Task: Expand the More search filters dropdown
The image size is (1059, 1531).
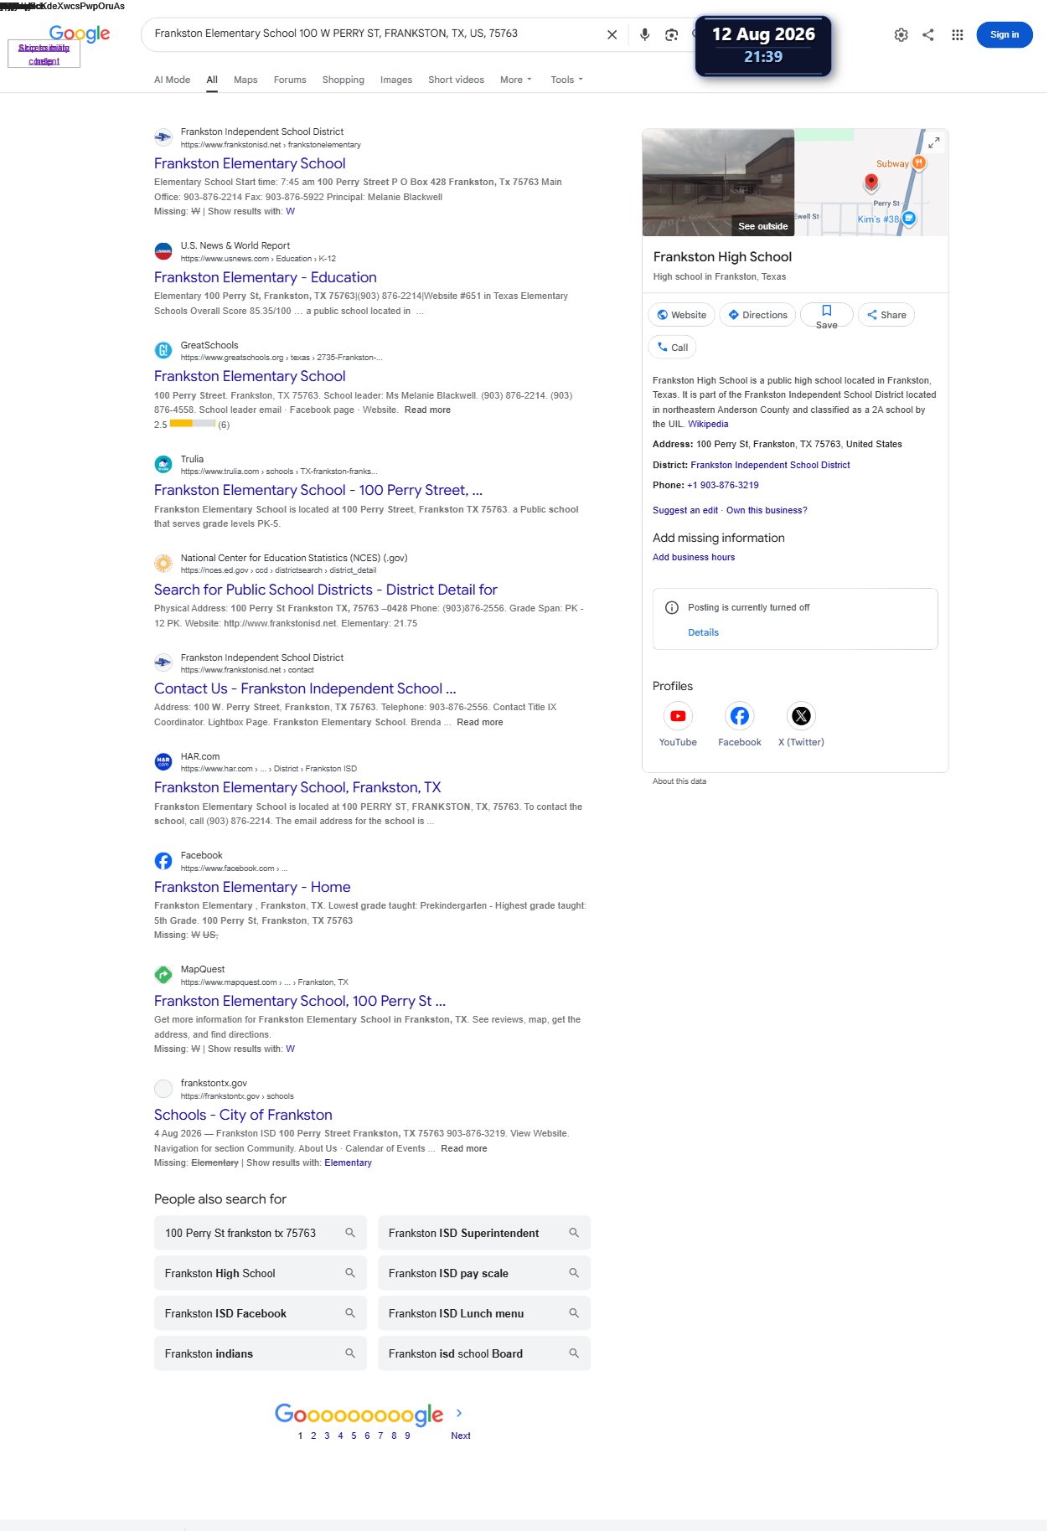Action: pyautogui.click(x=516, y=80)
